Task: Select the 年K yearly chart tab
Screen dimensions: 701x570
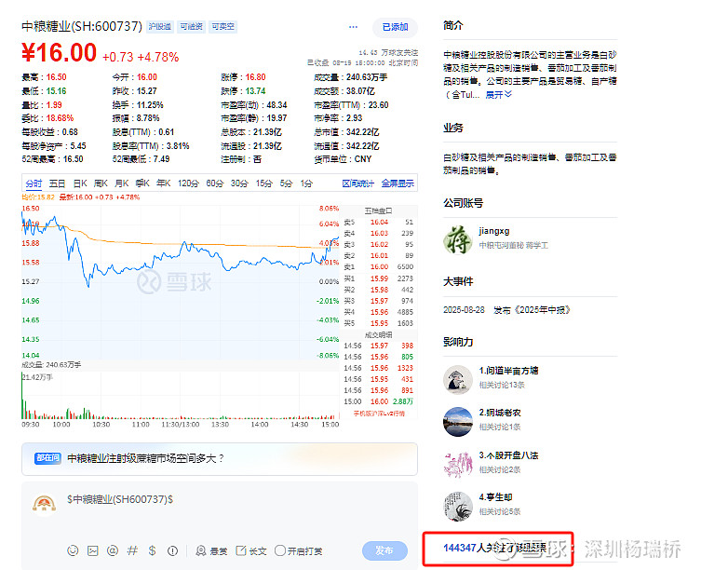Action: click(163, 183)
